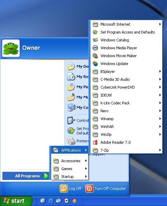Viewport: 167px width, 206px height.
Task: Select the Windows Movie Maker text entry
Action: point(119,56)
